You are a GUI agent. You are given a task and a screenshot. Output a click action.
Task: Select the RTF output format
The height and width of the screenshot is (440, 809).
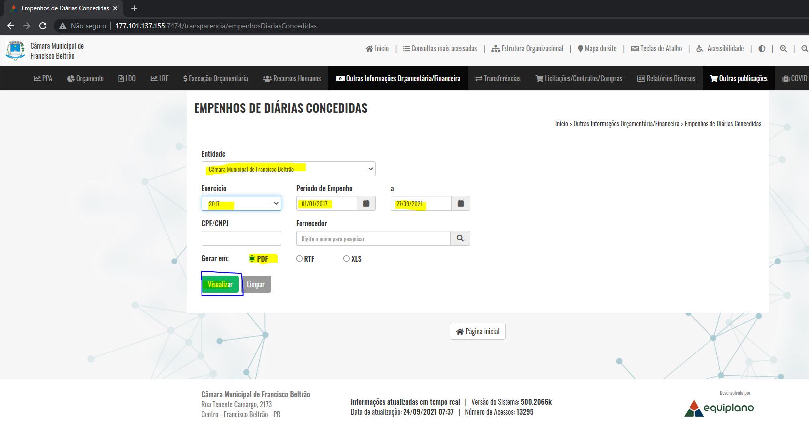click(x=299, y=259)
